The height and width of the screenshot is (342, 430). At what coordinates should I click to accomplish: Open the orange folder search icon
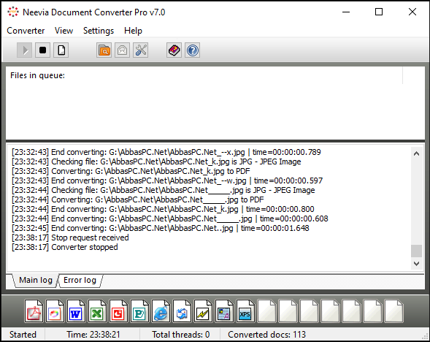104,50
